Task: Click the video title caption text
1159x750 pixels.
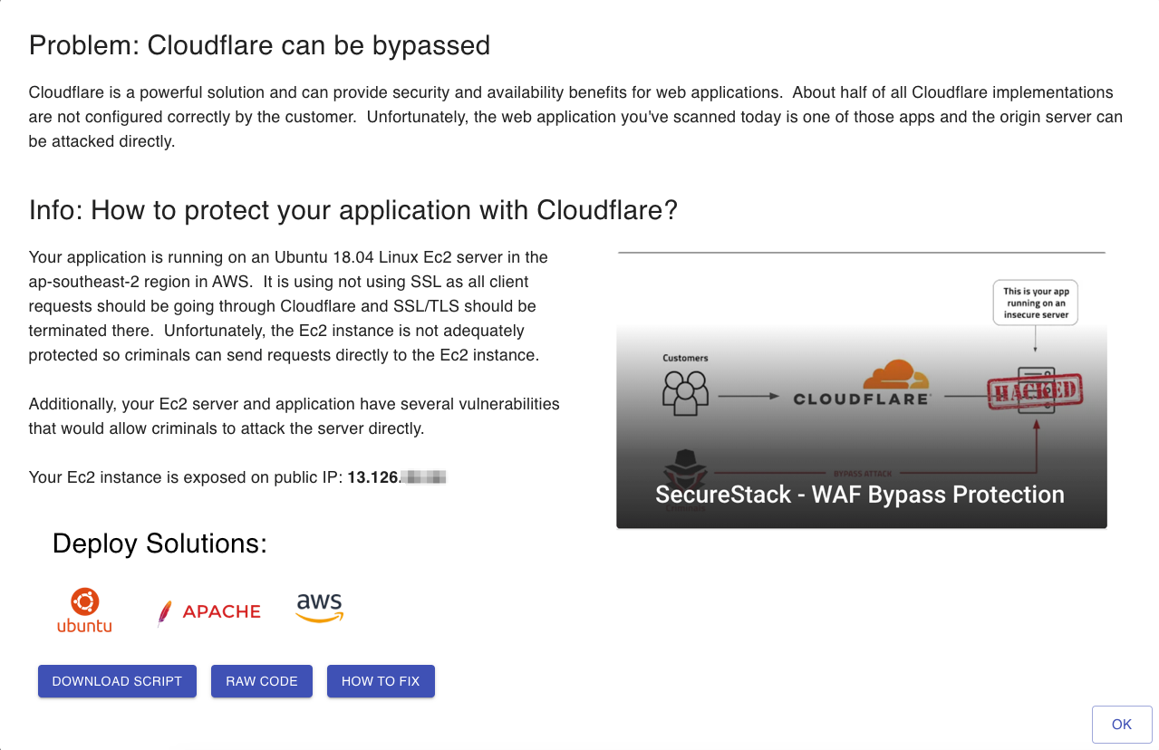Action: click(x=860, y=495)
